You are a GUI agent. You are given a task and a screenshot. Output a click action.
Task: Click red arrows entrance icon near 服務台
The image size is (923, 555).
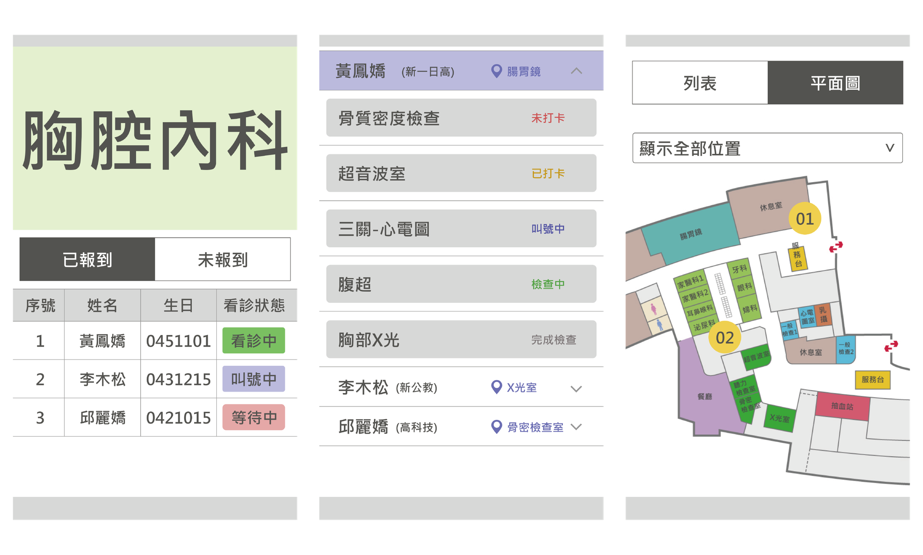pos(836,247)
